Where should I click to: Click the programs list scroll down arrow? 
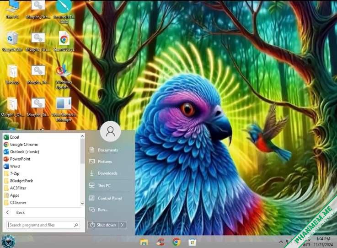pyautogui.click(x=82, y=203)
